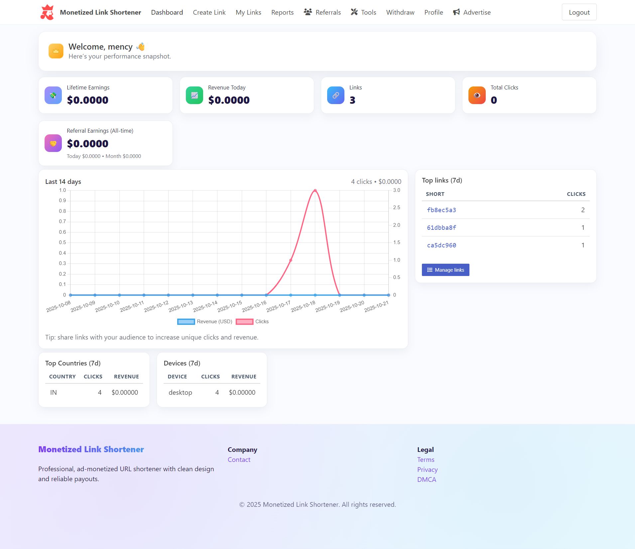Click the Lifetime Earnings money icon
The width and height of the screenshot is (635, 549).
point(53,95)
